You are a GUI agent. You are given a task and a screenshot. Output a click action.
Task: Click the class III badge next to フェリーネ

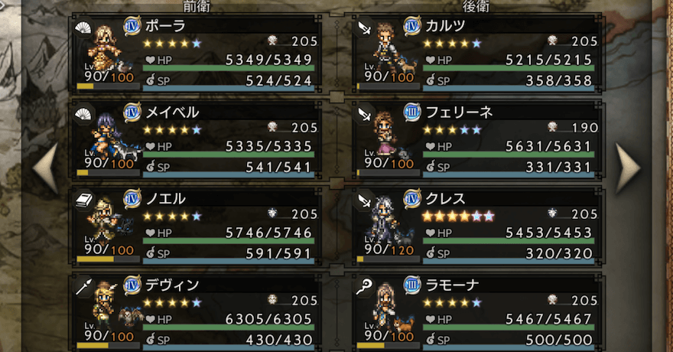tap(412, 112)
